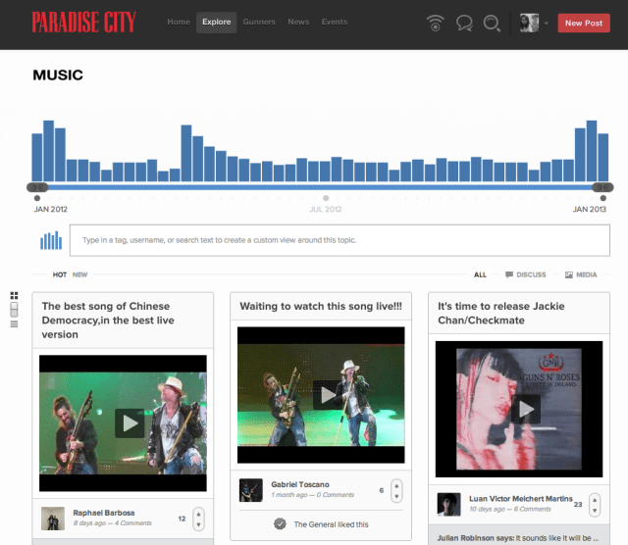
Task: Downvote Gabriel Toscano's post
Action: [396, 496]
